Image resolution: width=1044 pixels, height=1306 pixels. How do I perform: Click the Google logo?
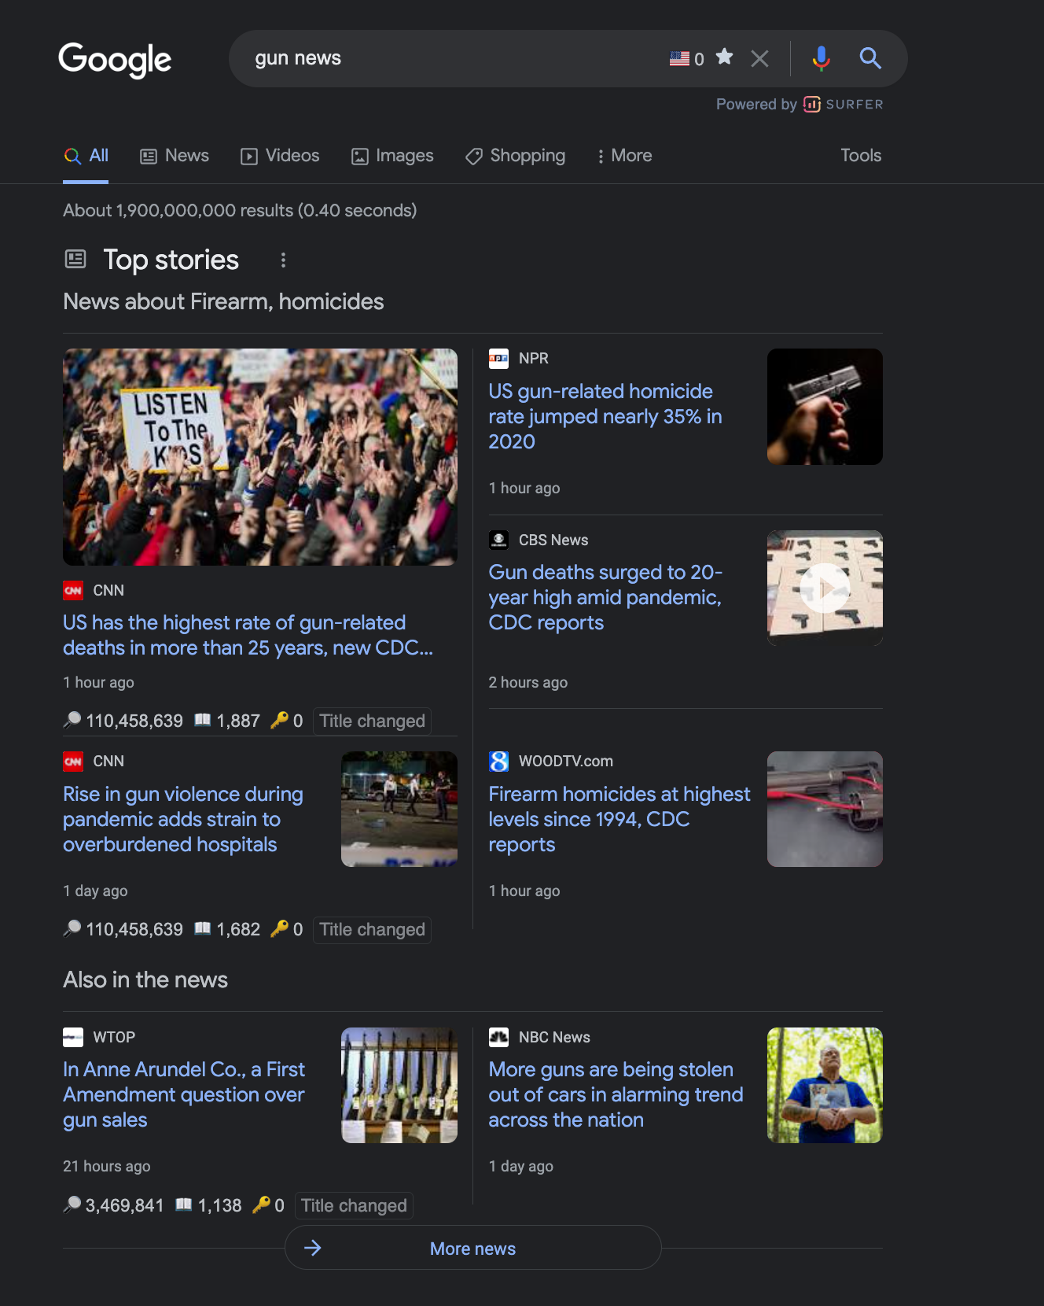tap(115, 60)
